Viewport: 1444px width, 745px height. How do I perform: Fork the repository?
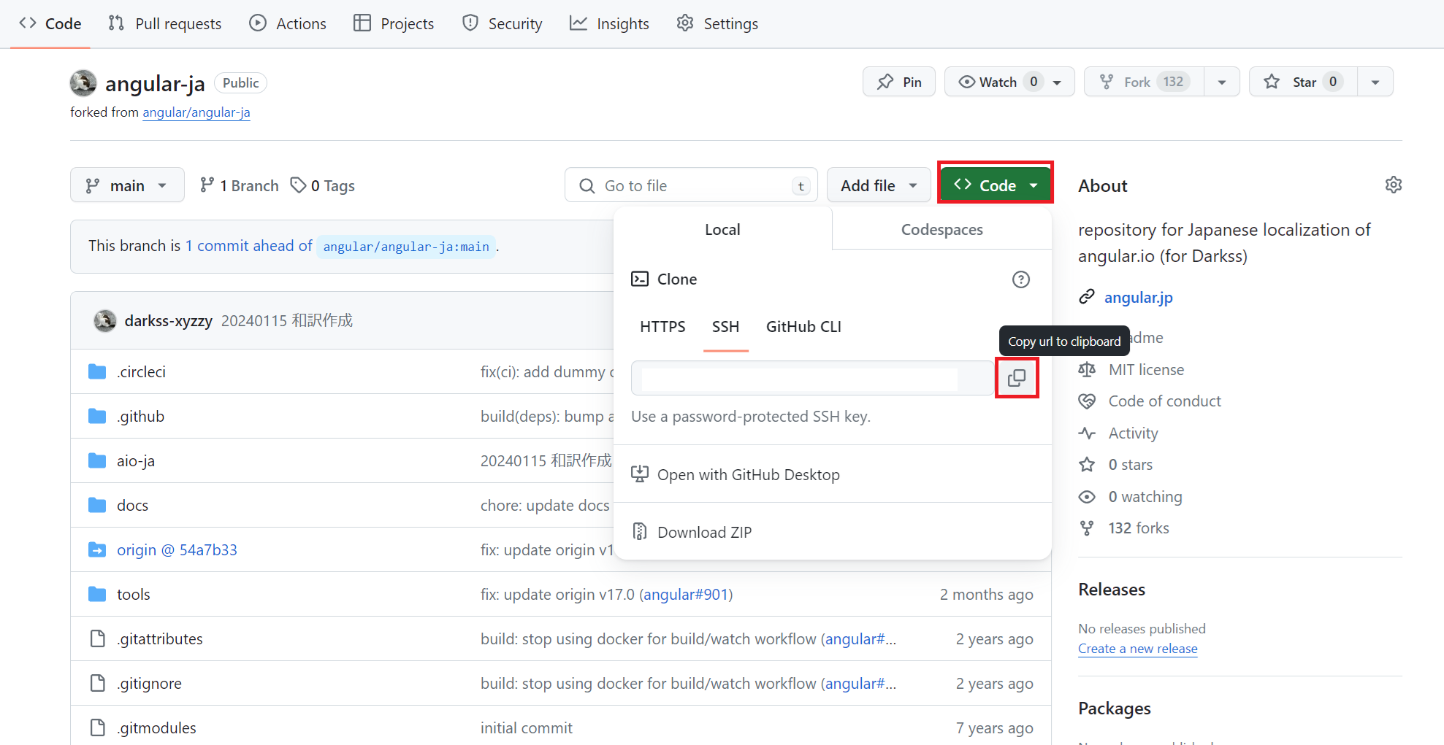pyautogui.click(x=1144, y=82)
